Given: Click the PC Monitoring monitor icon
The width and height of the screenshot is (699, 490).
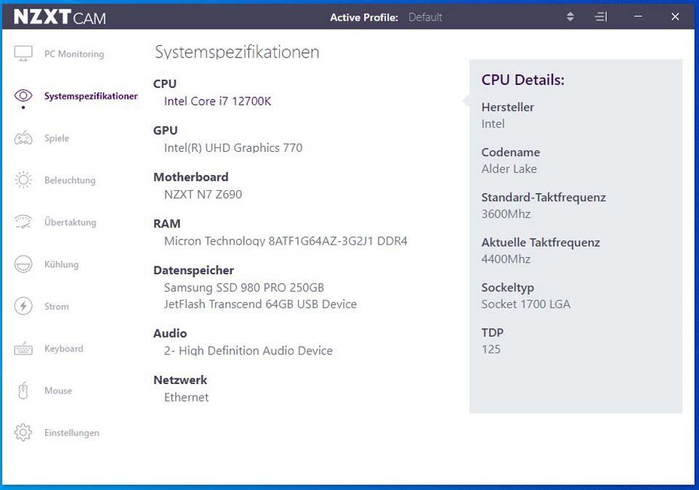Looking at the screenshot, I should [23, 54].
